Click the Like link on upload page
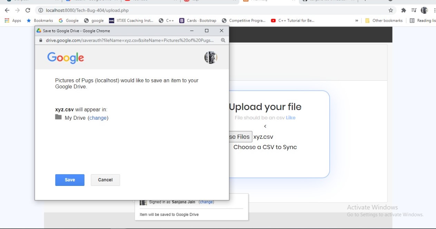This screenshot has height=229, width=436. [x=291, y=118]
